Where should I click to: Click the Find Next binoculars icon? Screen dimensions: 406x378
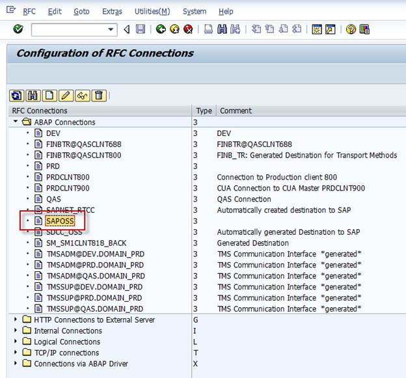235,29
